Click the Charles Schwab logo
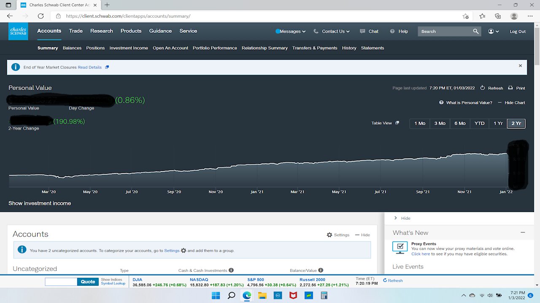 tap(18, 31)
